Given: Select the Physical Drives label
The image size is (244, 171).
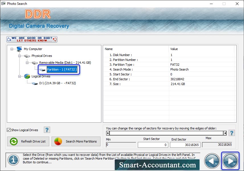Looking at the screenshot, I should pos(42,56).
